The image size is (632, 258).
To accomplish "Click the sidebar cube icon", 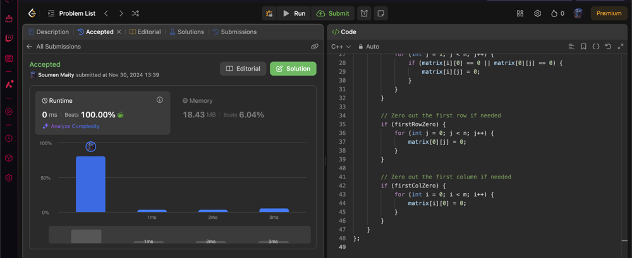I will pos(9,158).
